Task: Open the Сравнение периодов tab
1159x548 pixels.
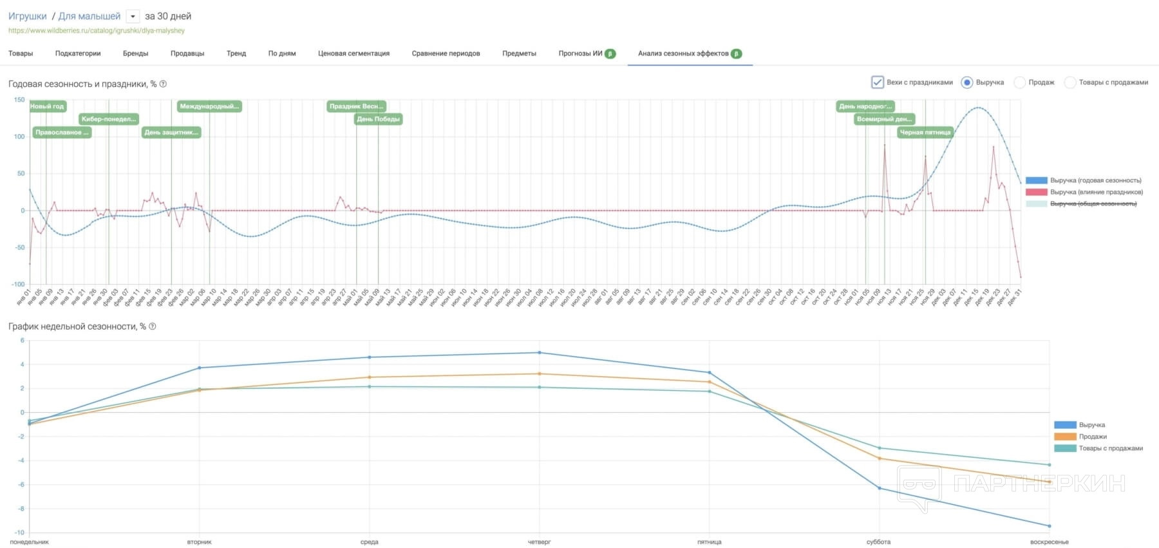Action: coord(446,53)
